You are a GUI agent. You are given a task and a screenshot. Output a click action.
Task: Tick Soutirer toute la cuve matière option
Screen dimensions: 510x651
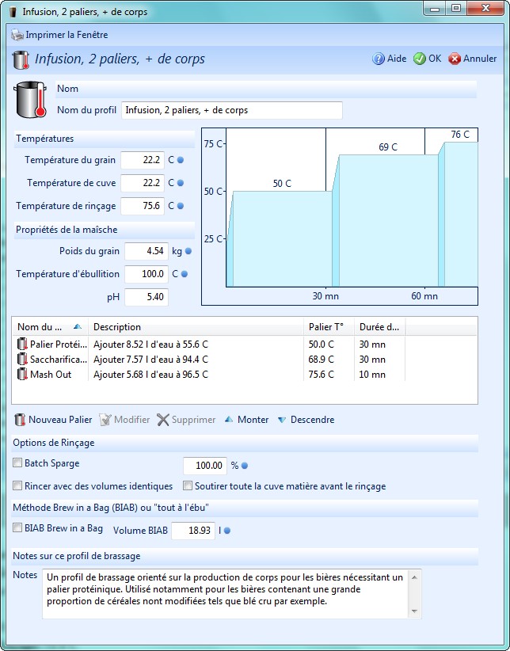pos(188,486)
